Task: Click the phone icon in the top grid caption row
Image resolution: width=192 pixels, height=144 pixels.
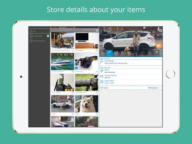Action: (73, 30)
